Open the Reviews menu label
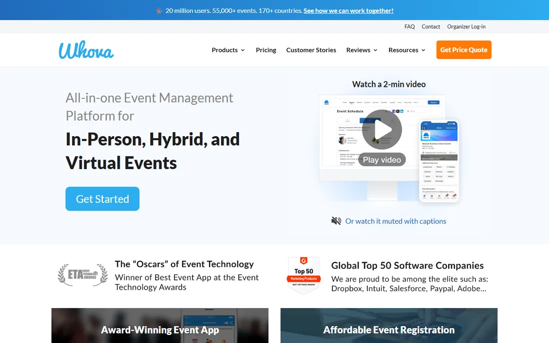The height and width of the screenshot is (343, 549). point(358,50)
